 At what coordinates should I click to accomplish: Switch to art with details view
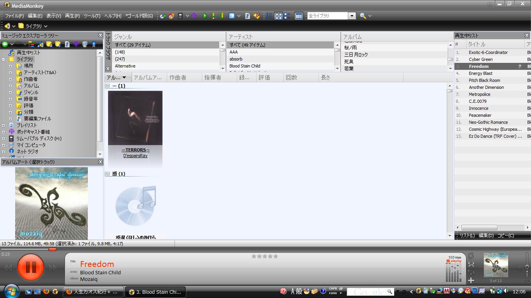pos(287,16)
